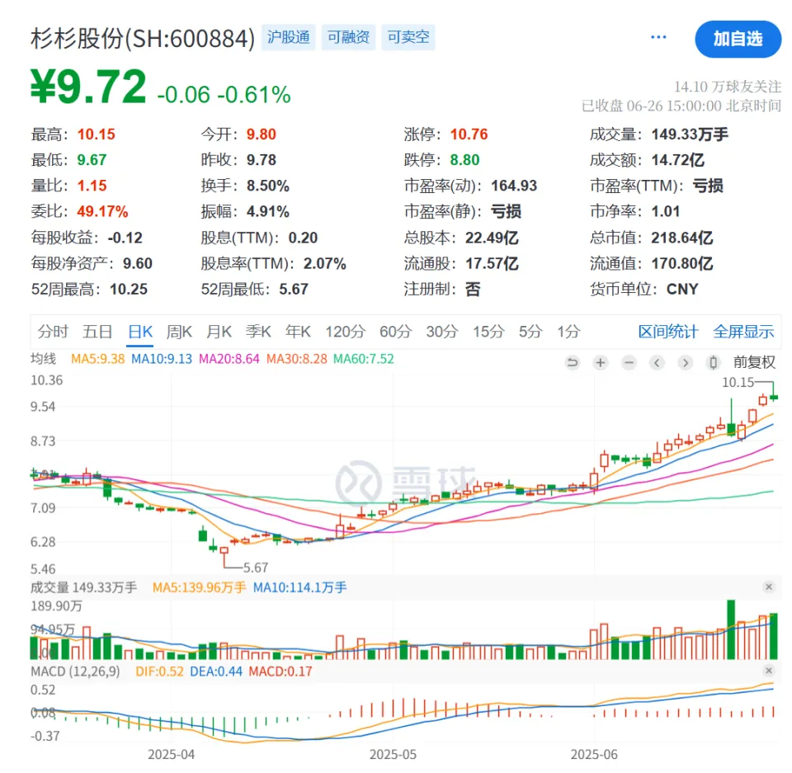Switch to 五日 chart tab

click(97, 332)
